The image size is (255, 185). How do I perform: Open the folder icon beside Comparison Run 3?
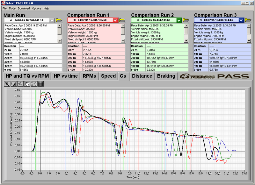click(x=248, y=20)
